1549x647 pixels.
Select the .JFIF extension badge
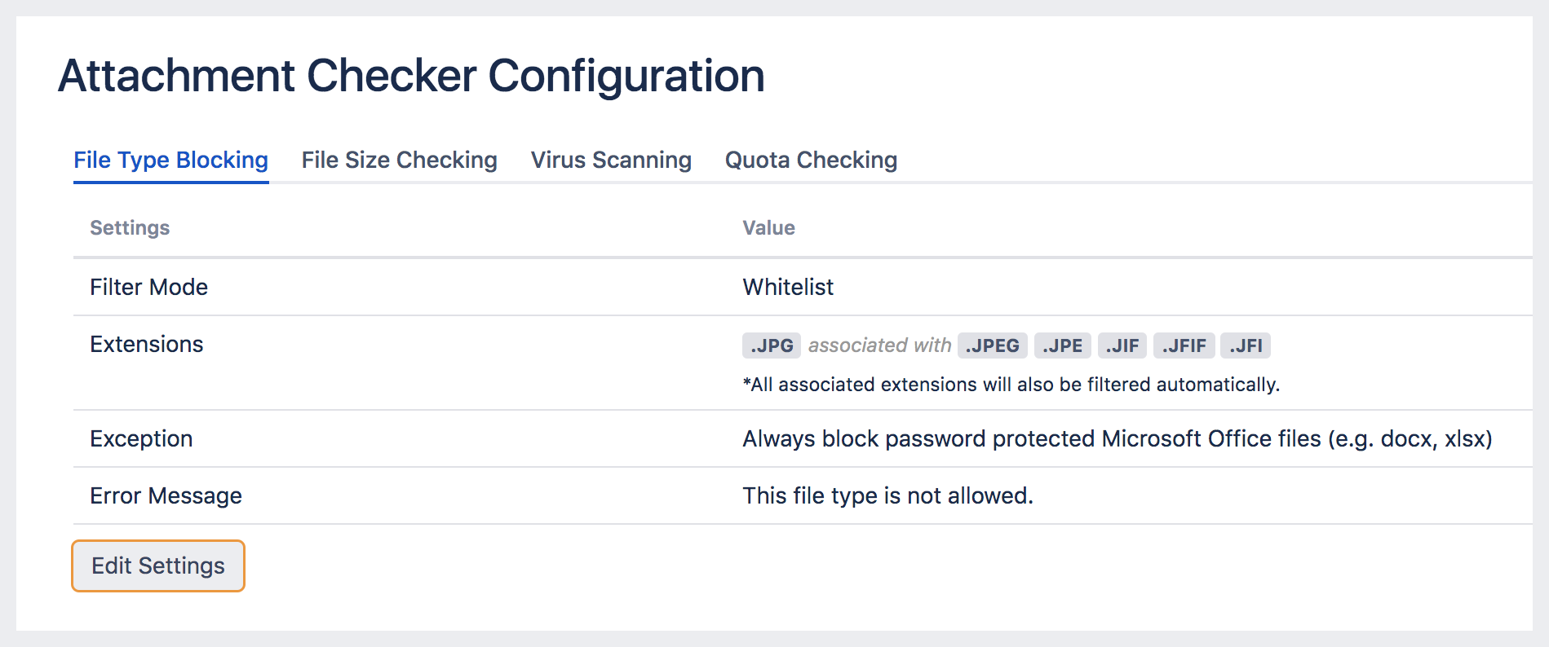tap(1184, 345)
